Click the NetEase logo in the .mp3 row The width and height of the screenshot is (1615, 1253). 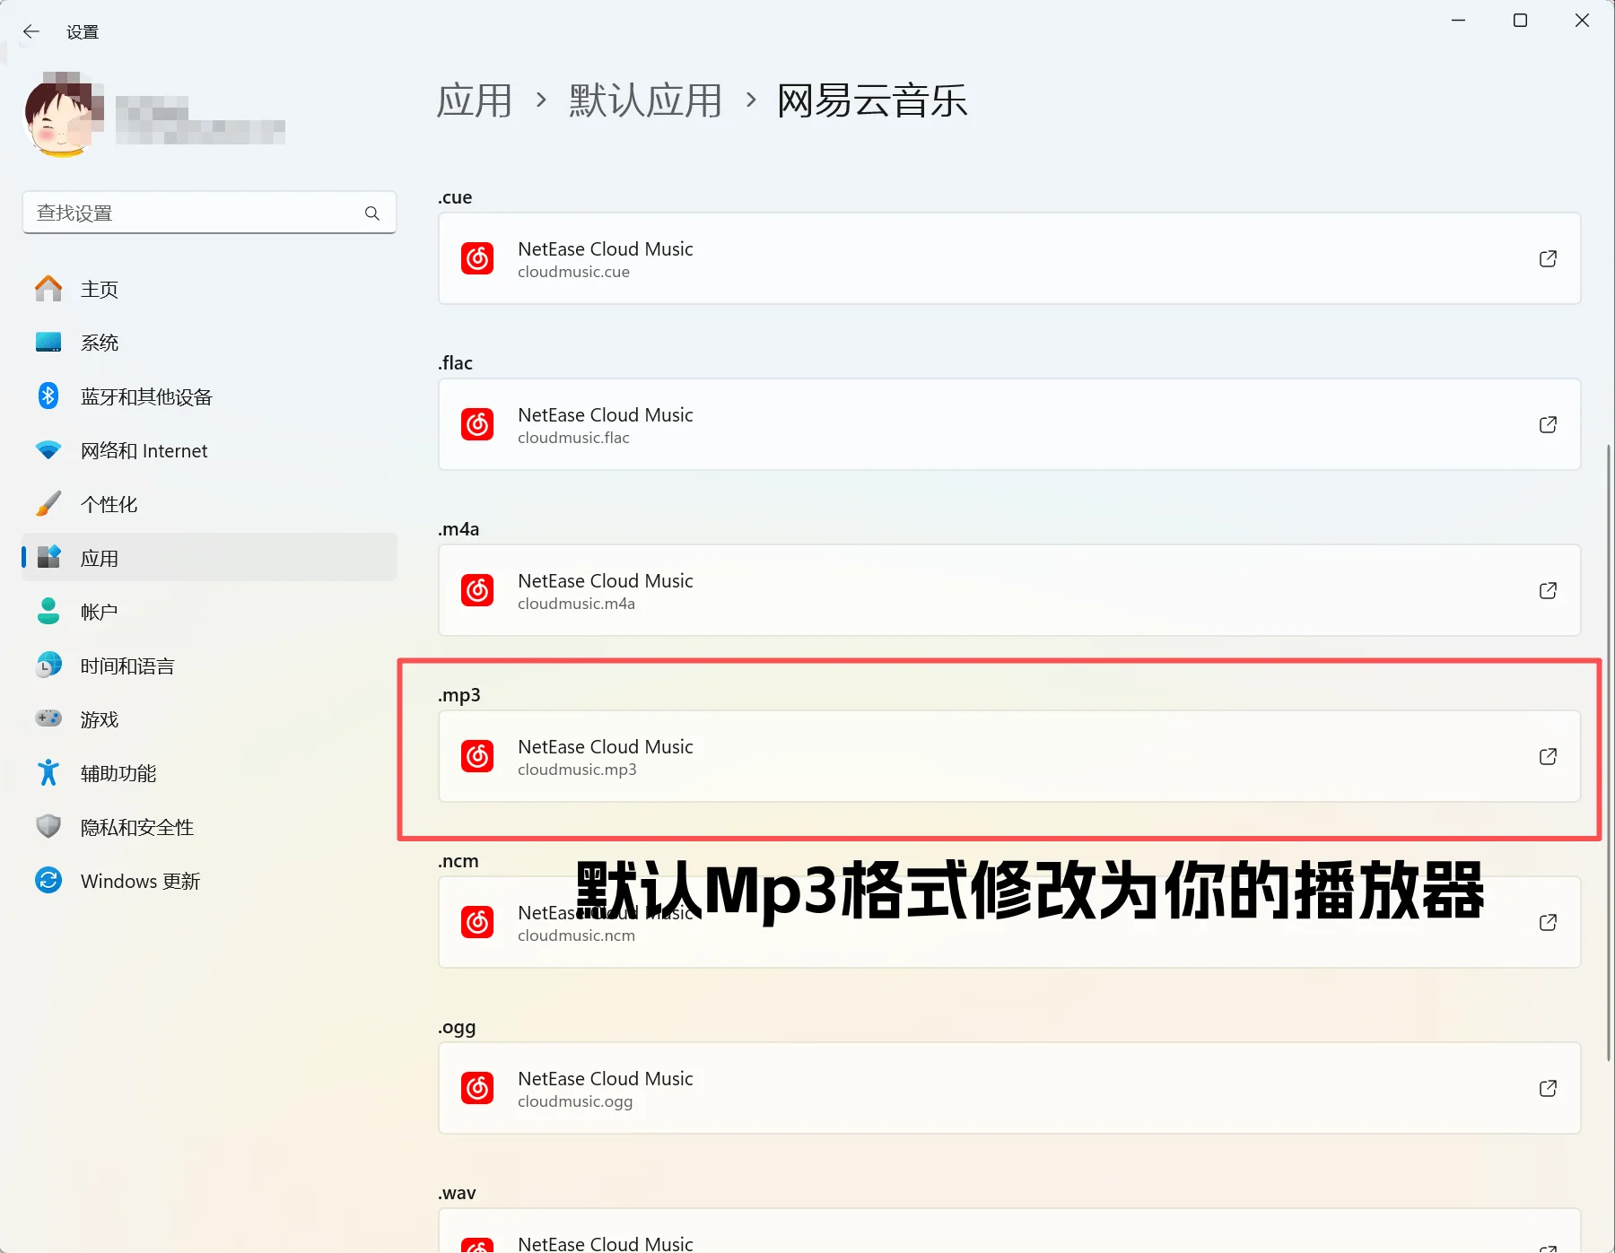pyautogui.click(x=477, y=756)
